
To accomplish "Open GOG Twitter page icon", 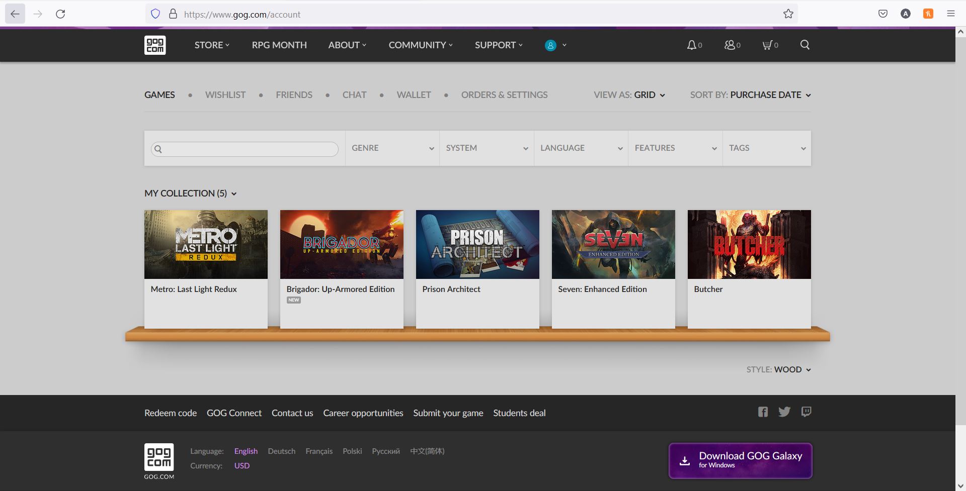I will pyautogui.click(x=784, y=412).
